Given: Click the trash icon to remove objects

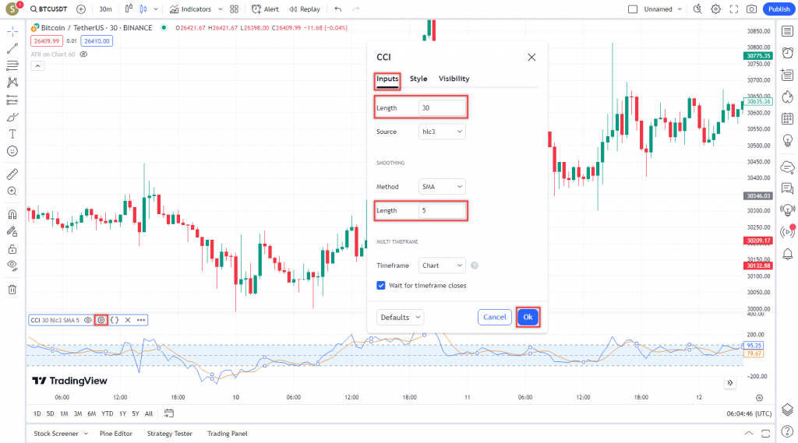Looking at the screenshot, I should (12, 290).
